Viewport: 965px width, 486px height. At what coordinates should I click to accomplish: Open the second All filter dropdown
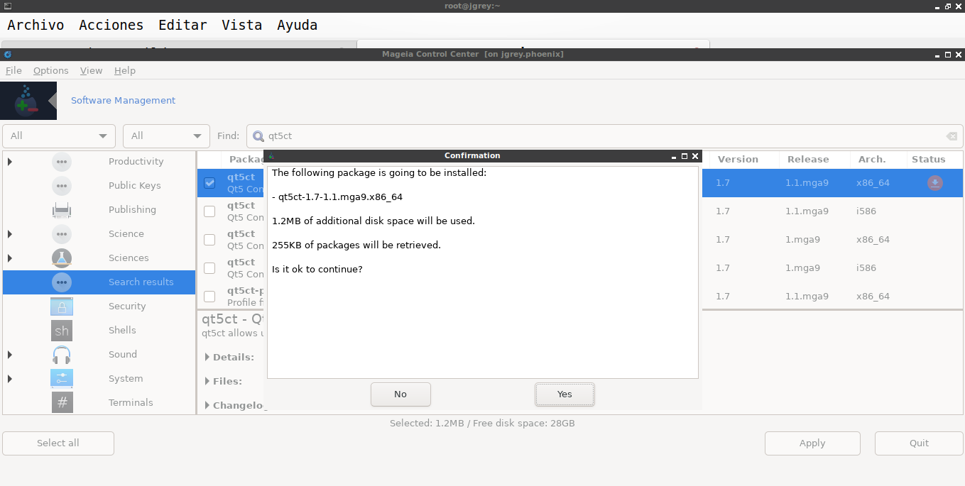tap(166, 136)
